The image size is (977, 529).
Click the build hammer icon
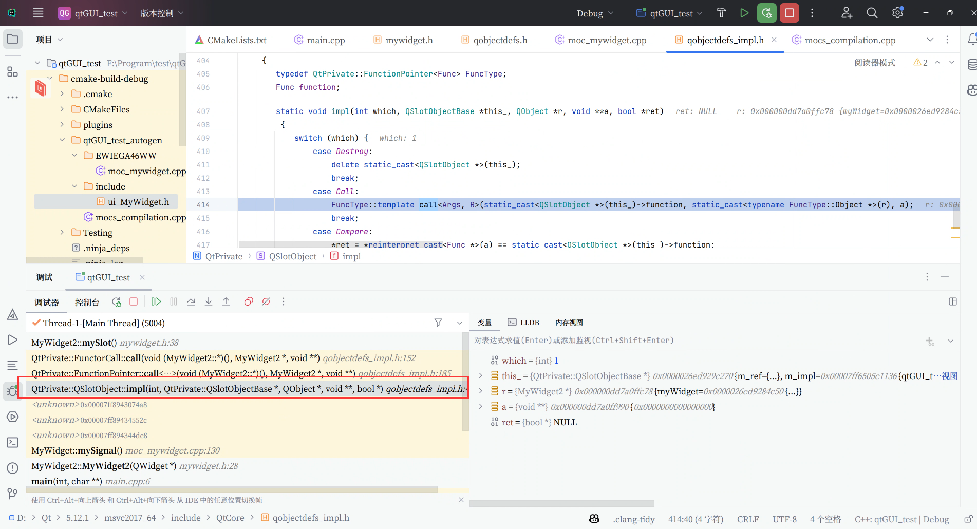[721, 13]
